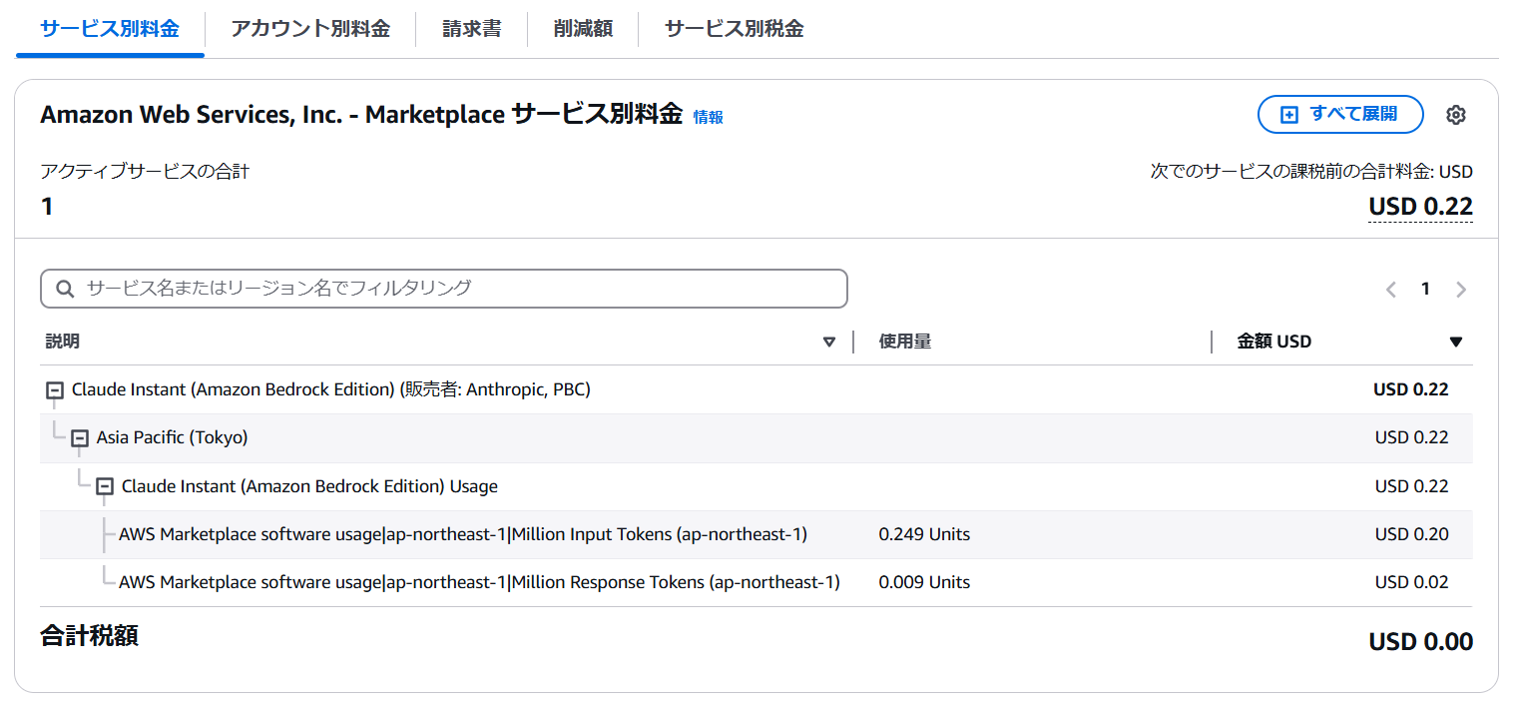This screenshot has width=1514, height=706.
Task: Switch to the アカウント別料金 tab
Action: coord(310,29)
